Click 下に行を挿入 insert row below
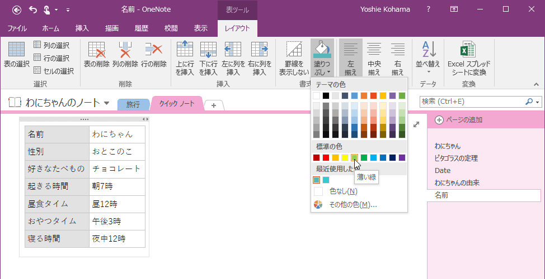This screenshot has height=279, width=545. point(208,58)
